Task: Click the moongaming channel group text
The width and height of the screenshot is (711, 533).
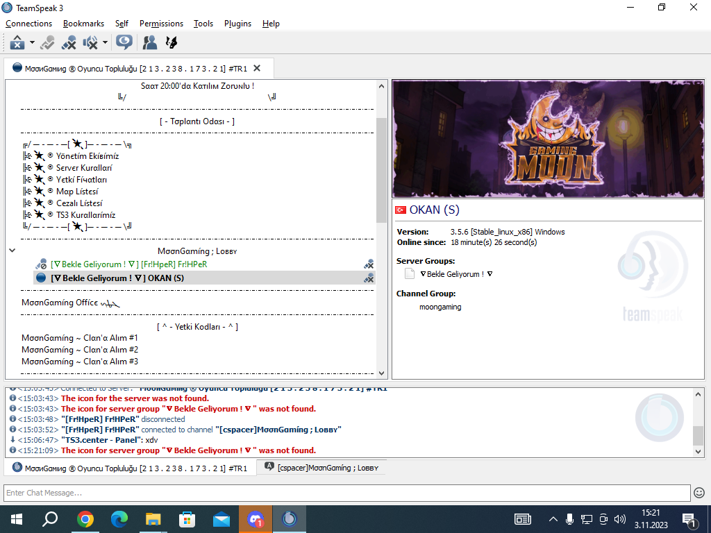Action: 440,307
